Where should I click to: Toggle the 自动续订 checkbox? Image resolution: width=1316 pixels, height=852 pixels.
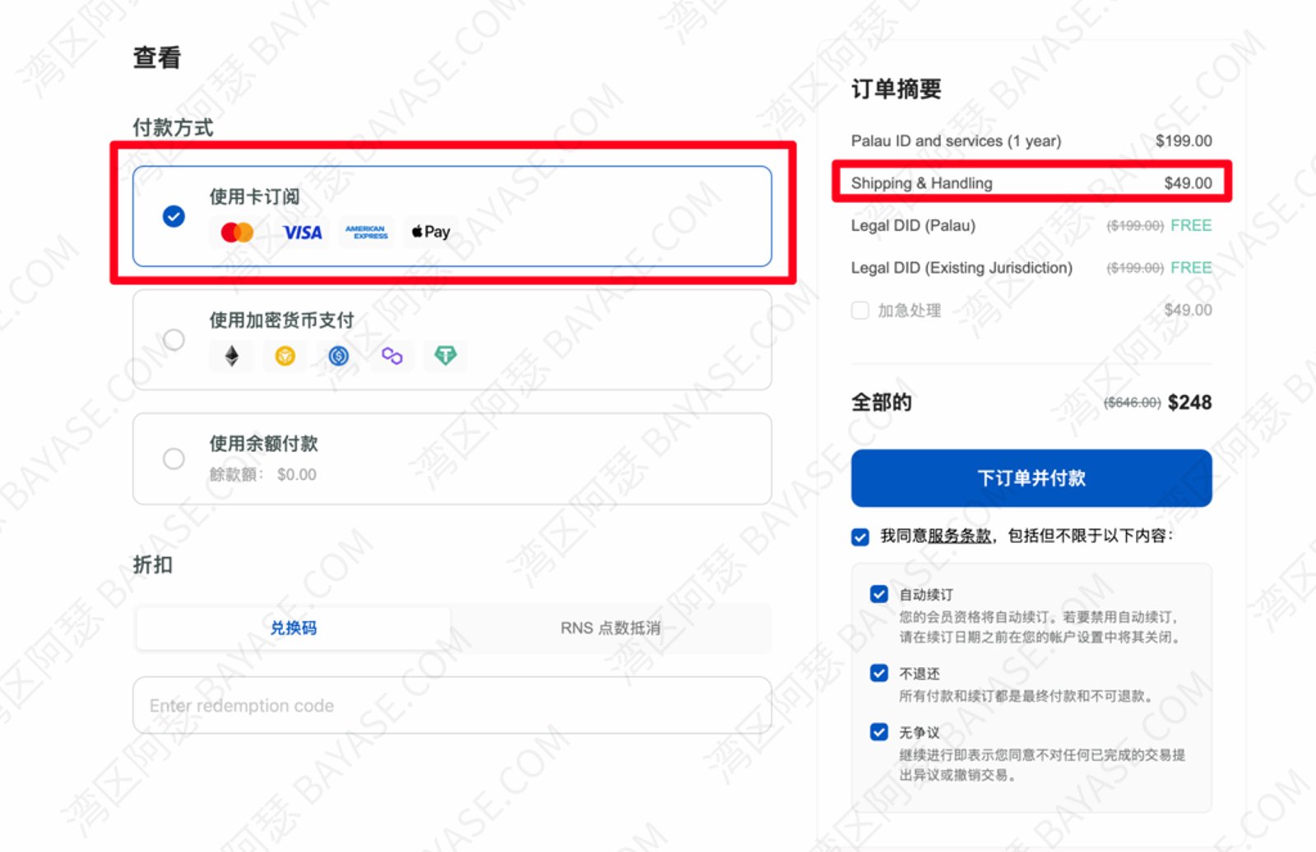[x=879, y=594]
